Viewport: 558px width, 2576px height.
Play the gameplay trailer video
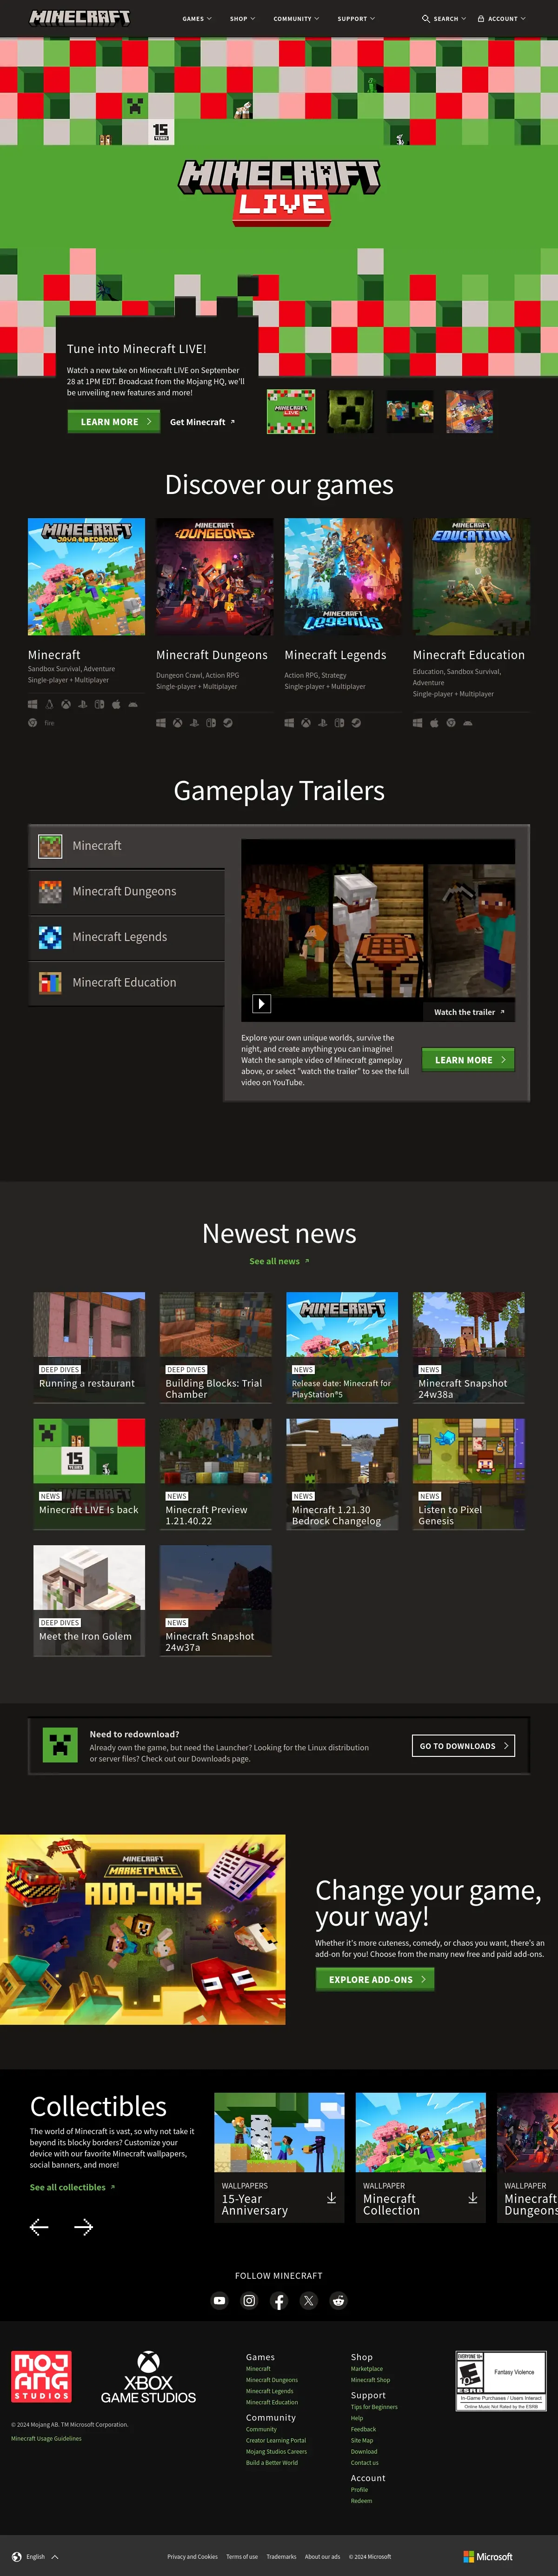click(261, 1003)
